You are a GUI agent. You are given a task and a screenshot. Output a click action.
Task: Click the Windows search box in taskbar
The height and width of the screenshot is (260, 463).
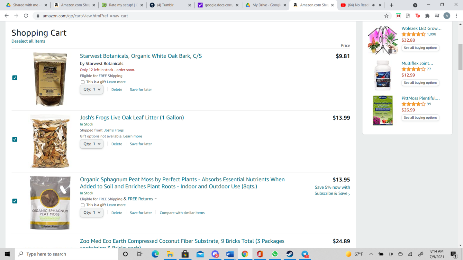pyautogui.click(x=67, y=254)
